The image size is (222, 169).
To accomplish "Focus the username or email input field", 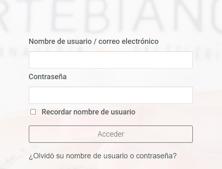I will (111, 60).
